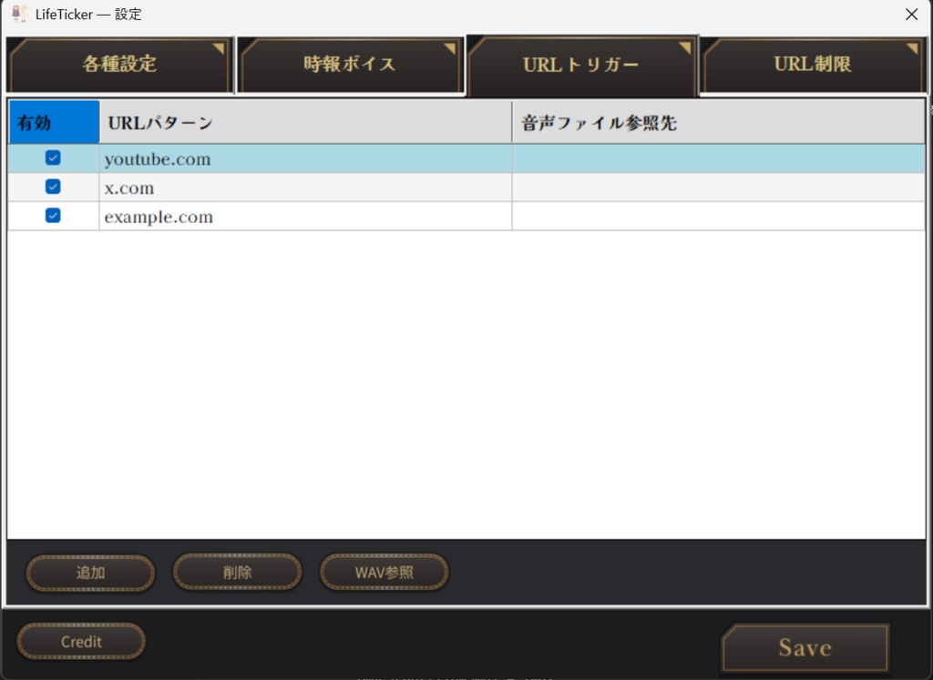Click the WAV参照 button
The width and height of the screenshot is (933, 680).
point(384,572)
